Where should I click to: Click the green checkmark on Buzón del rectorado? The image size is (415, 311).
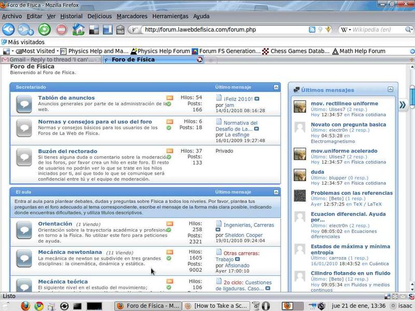click(169, 158)
